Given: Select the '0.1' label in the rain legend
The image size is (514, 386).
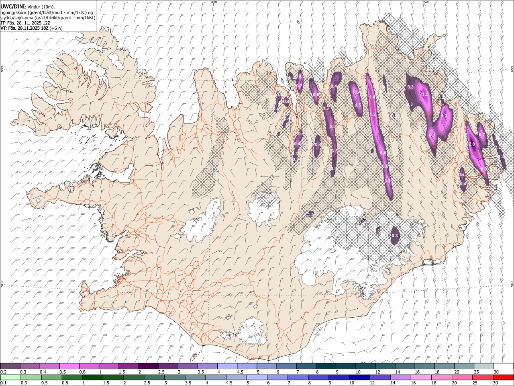Looking at the screenshot, I should click(x=4, y=383).
